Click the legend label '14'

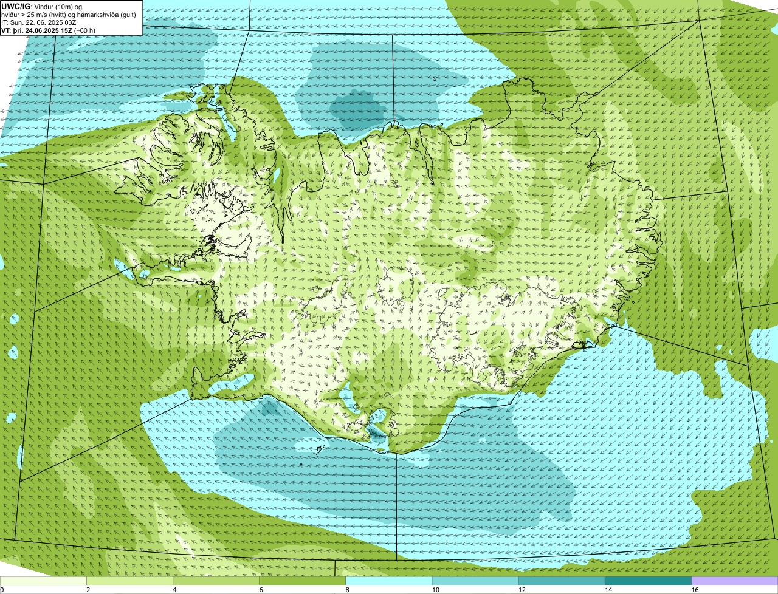tap(608, 590)
